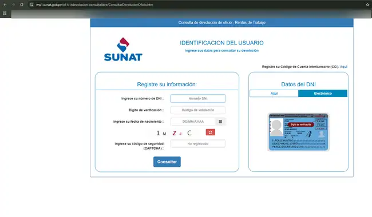Reload the page with the refresh icon
This screenshot has height=217, width=372.
(x=22, y=5)
